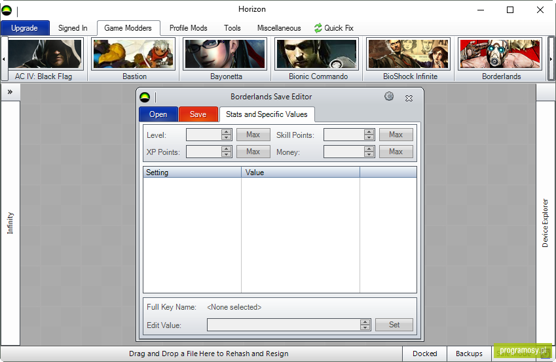
Task: Minimize the Horizon window
Action: point(481,10)
